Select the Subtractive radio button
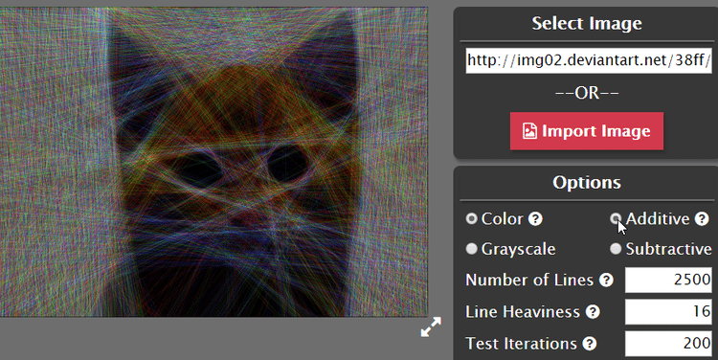The height and width of the screenshot is (360, 718). tap(616, 249)
